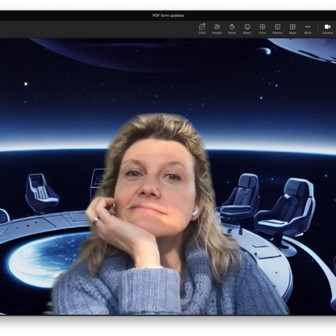Screen dimensions: 336x336
Task: Toggle the Camera on or off
Action: click(327, 26)
